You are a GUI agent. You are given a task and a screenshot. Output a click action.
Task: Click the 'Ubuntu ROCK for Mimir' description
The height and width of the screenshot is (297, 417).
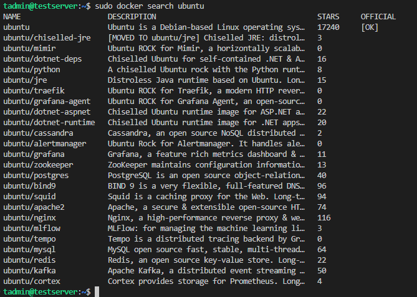(x=206, y=49)
